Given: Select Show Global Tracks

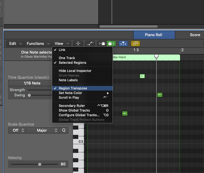Looking at the screenshot, I should pos(82,110).
